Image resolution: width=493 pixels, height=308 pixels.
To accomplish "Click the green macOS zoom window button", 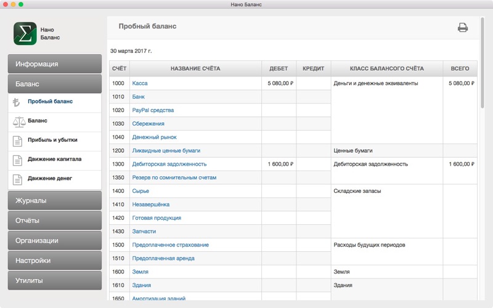I will (21, 4).
